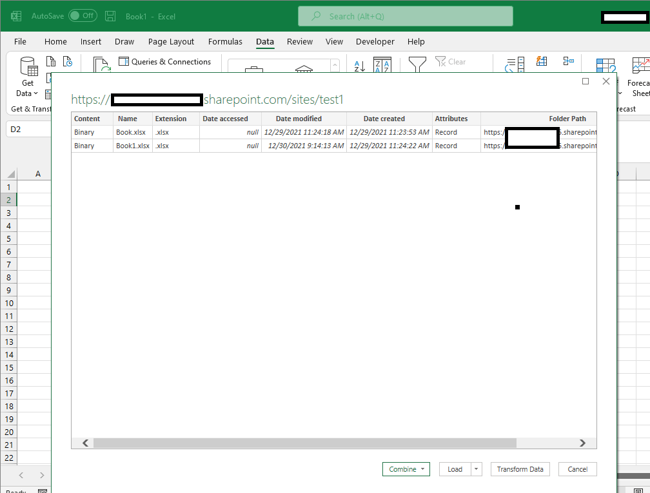Select the Stocks data type icon

[x=304, y=68]
